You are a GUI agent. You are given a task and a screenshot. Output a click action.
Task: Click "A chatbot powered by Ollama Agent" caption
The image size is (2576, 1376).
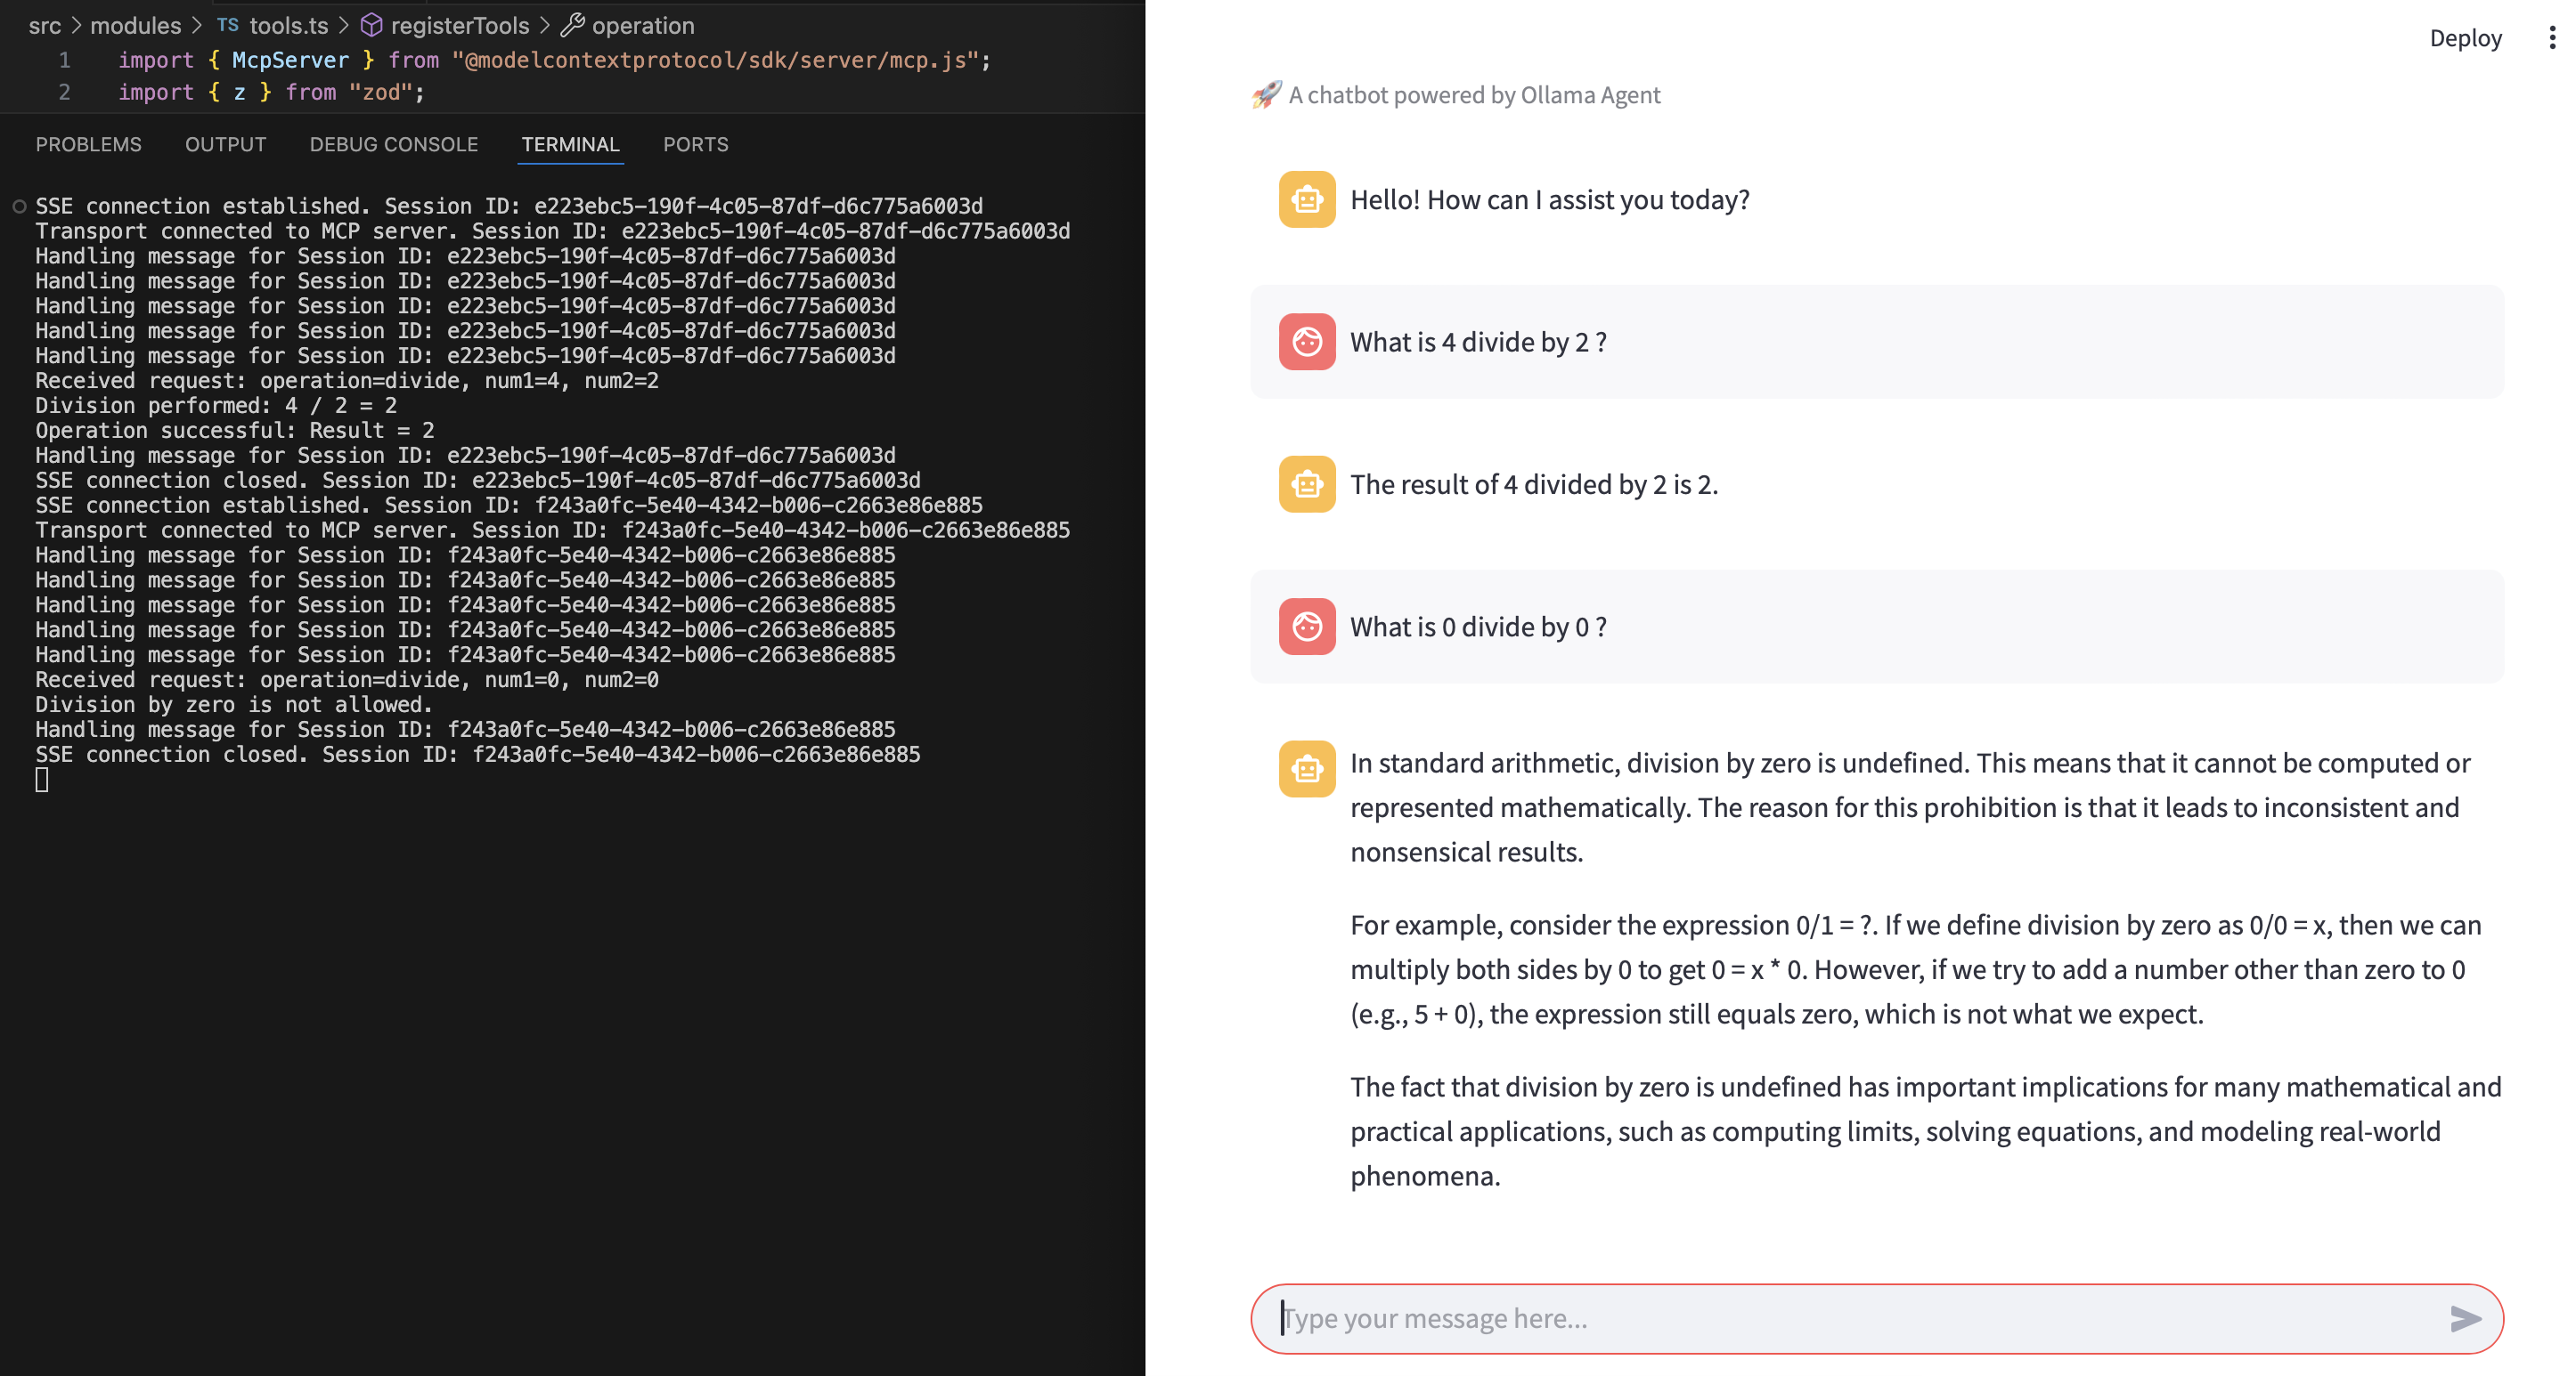coord(1475,95)
